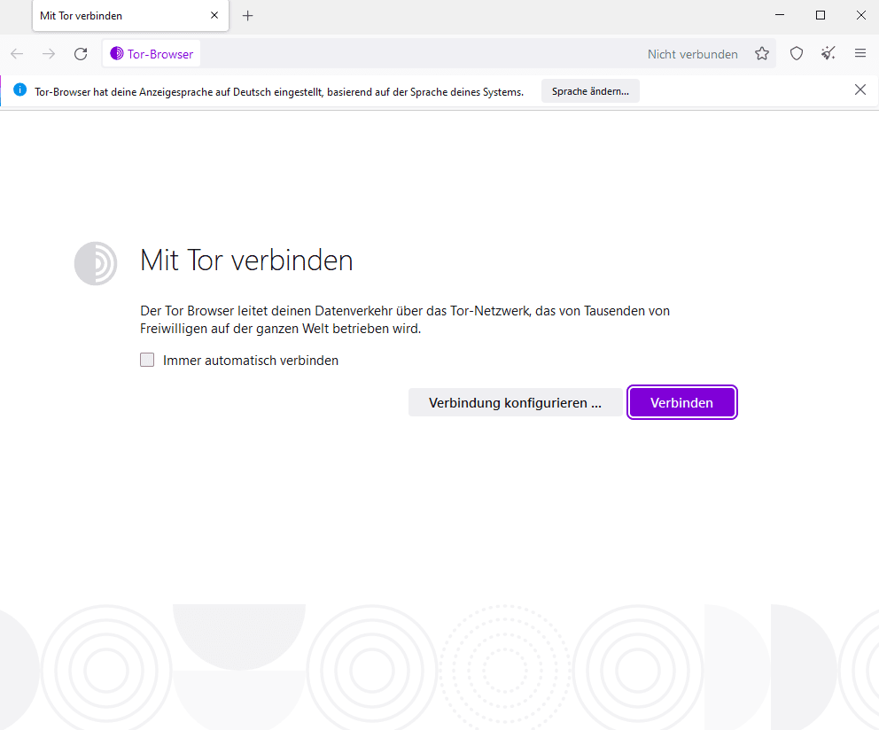Image resolution: width=879 pixels, height=730 pixels.
Task: Dismiss the language notification bar
Action: (860, 89)
